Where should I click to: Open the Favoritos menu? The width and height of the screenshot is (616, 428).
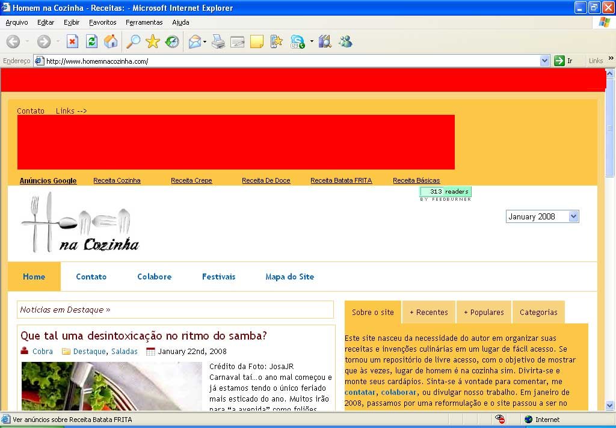pyautogui.click(x=102, y=22)
